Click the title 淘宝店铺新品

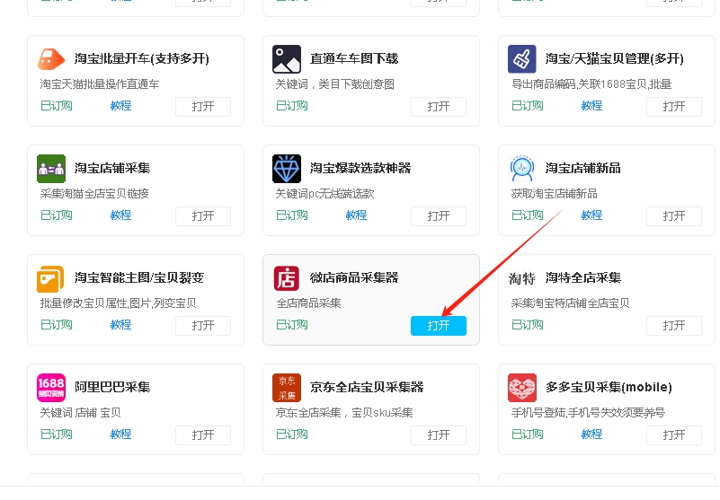click(583, 169)
